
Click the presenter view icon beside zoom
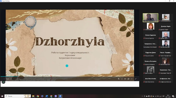122,79
